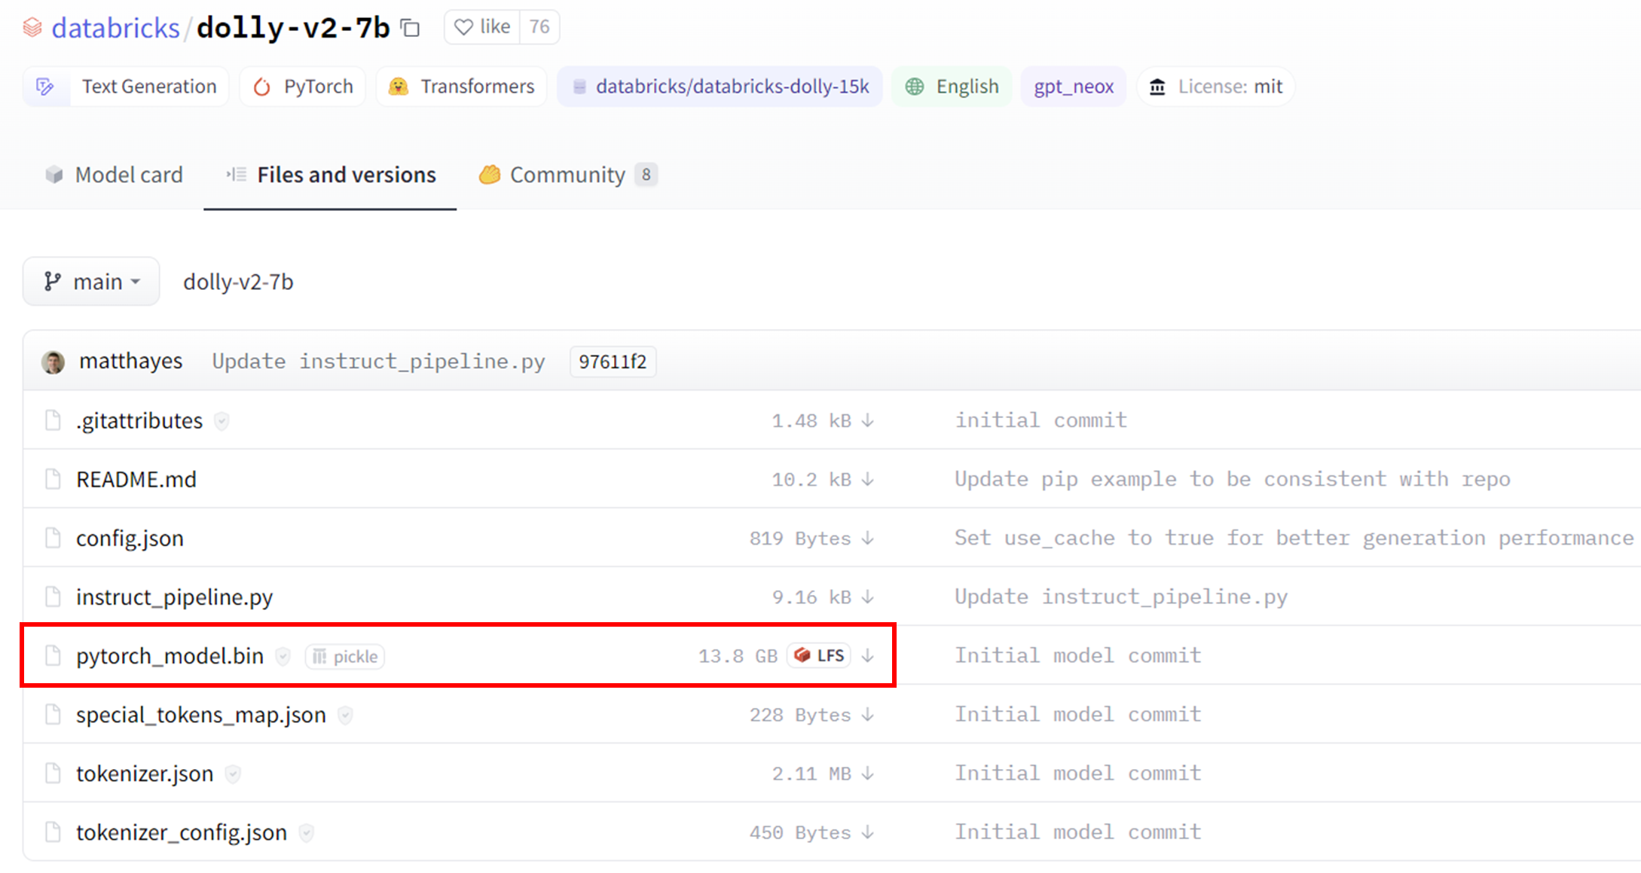Open the databricks organization link

pos(115,29)
